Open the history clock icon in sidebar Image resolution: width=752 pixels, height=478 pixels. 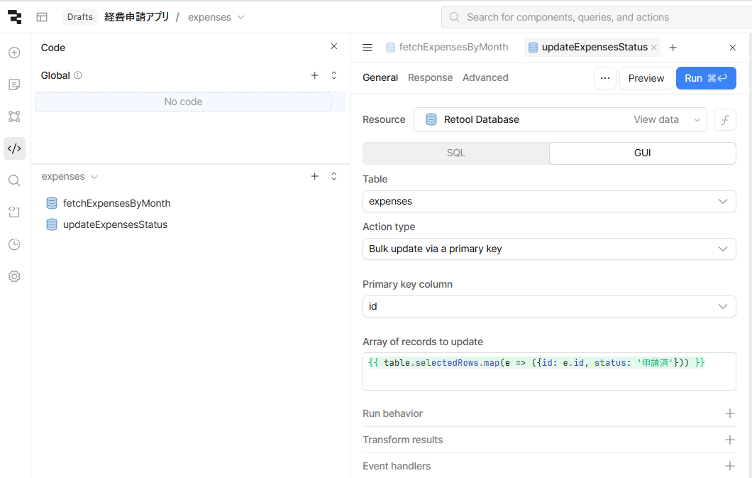pyautogui.click(x=14, y=244)
